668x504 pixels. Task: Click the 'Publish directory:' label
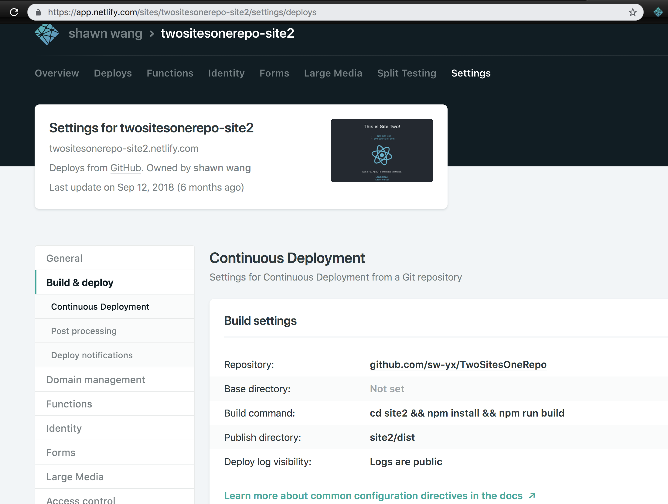point(263,438)
